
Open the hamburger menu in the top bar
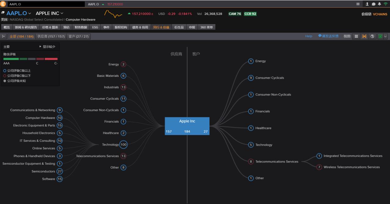[x=358, y=4]
